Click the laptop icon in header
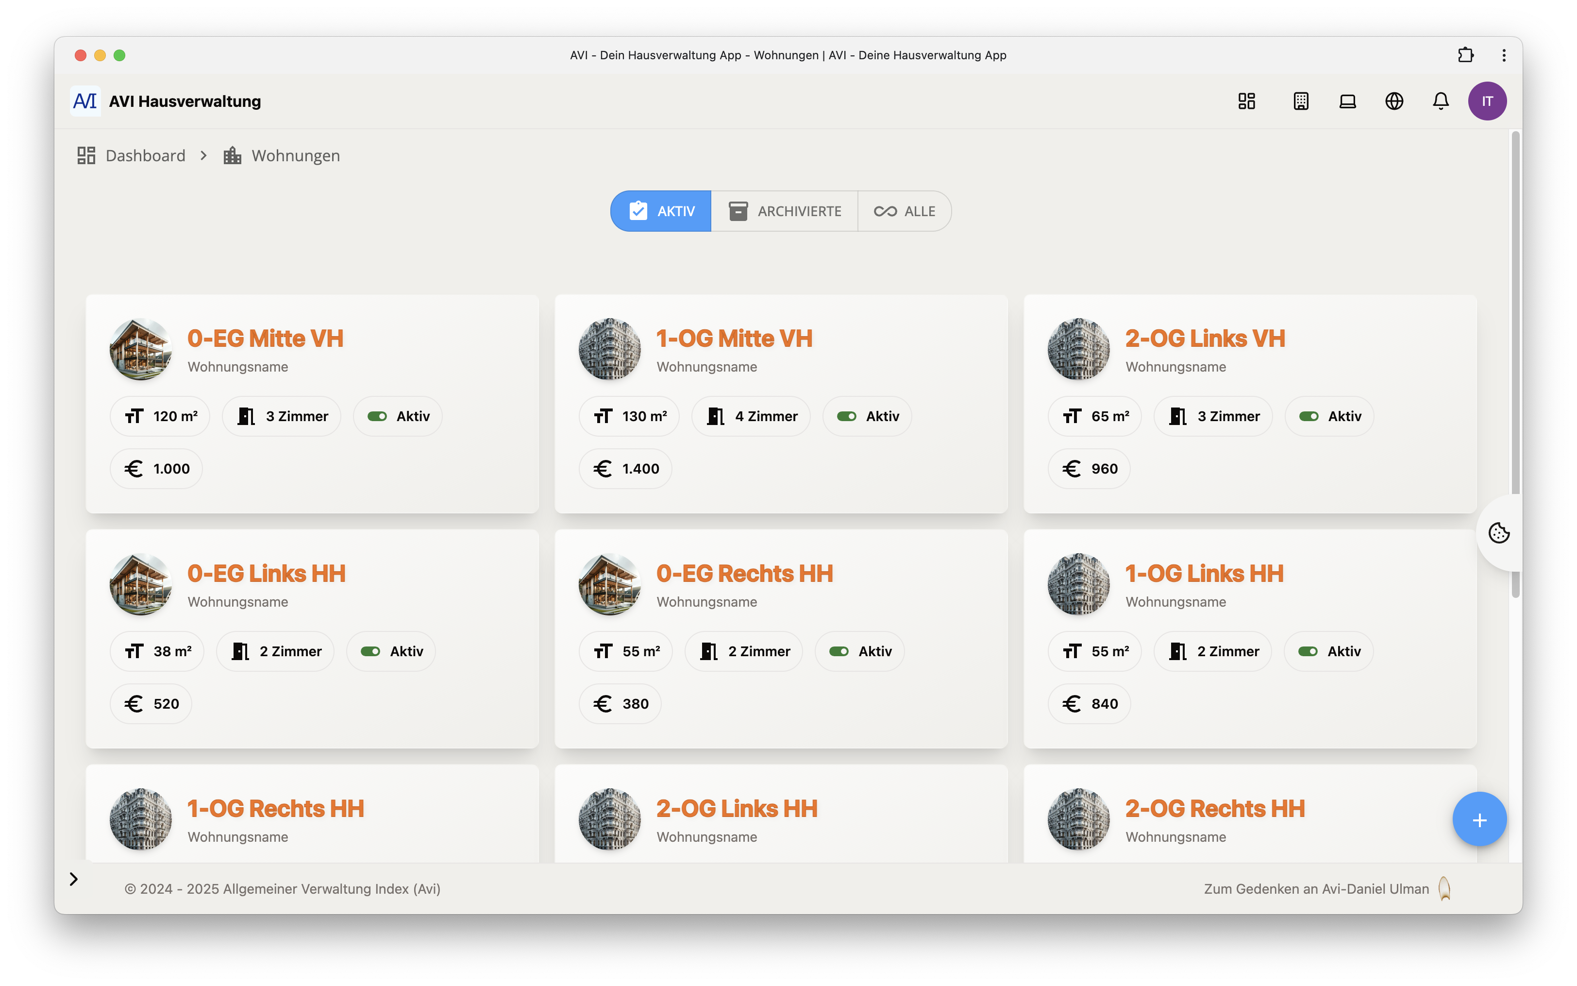The width and height of the screenshot is (1577, 986). point(1348,101)
